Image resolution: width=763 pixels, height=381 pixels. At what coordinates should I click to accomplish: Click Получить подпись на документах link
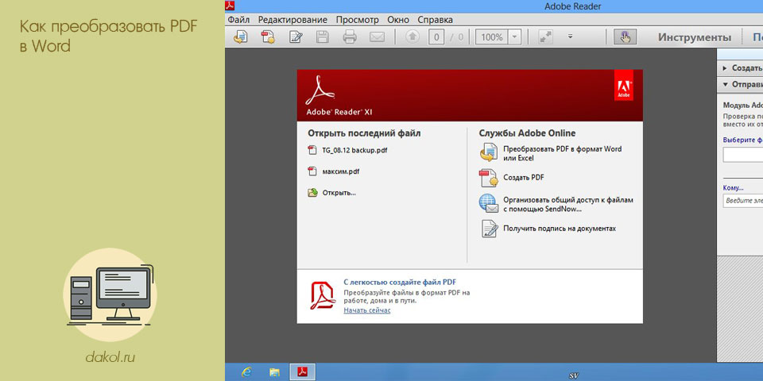coord(560,228)
